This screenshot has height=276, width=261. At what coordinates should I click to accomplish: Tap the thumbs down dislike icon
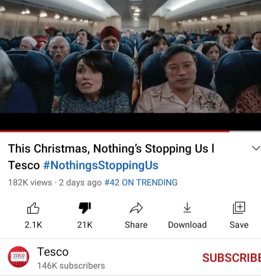click(85, 208)
